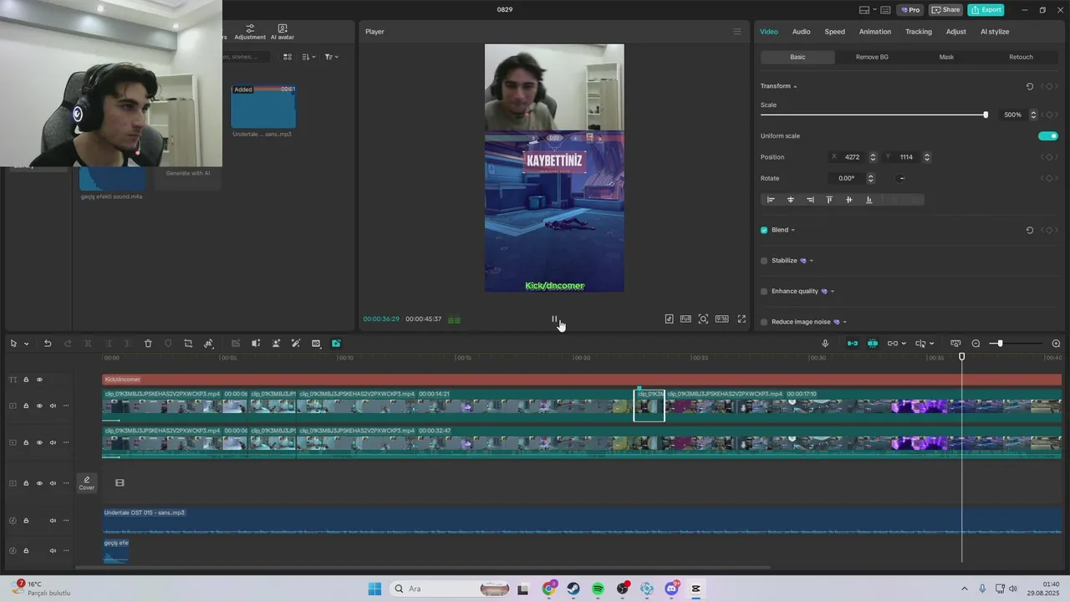Align layer horizontal center icon
This screenshot has height=602, width=1070.
pos(791,200)
